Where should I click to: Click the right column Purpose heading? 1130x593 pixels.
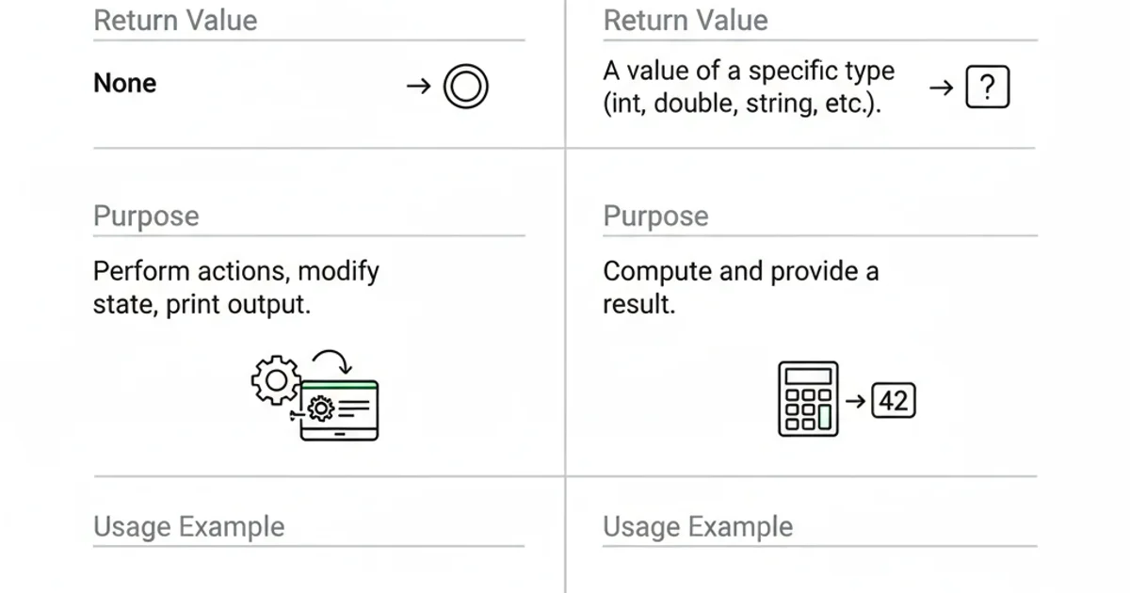pos(655,216)
